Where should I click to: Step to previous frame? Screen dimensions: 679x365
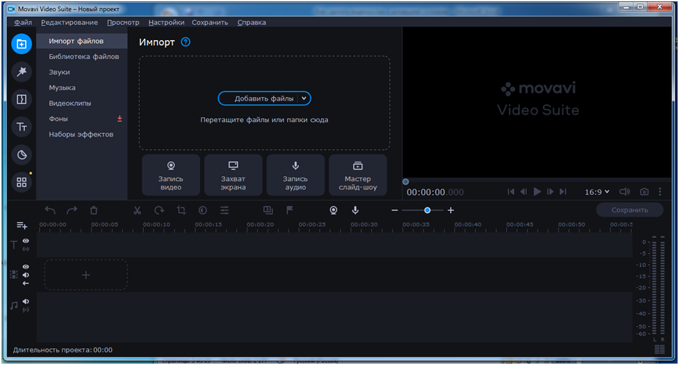pos(524,192)
